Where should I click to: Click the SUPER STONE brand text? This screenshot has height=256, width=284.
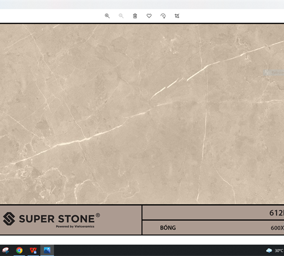(x=57, y=219)
